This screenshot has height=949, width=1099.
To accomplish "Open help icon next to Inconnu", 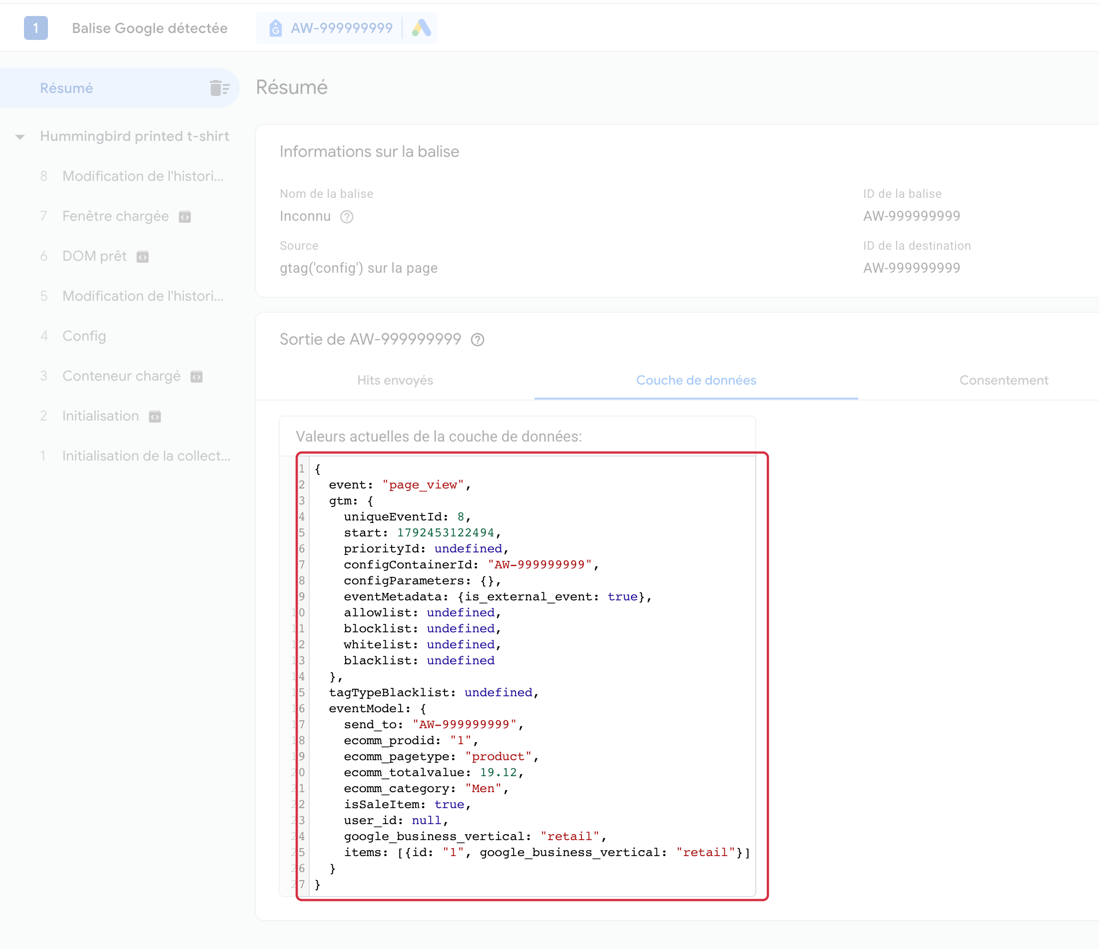I will [347, 217].
